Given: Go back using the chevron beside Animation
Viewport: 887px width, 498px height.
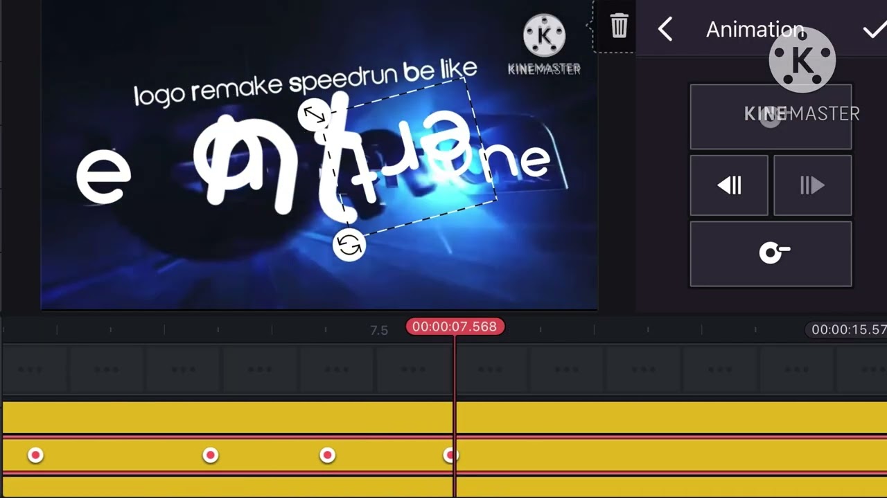Looking at the screenshot, I should coord(665,29).
